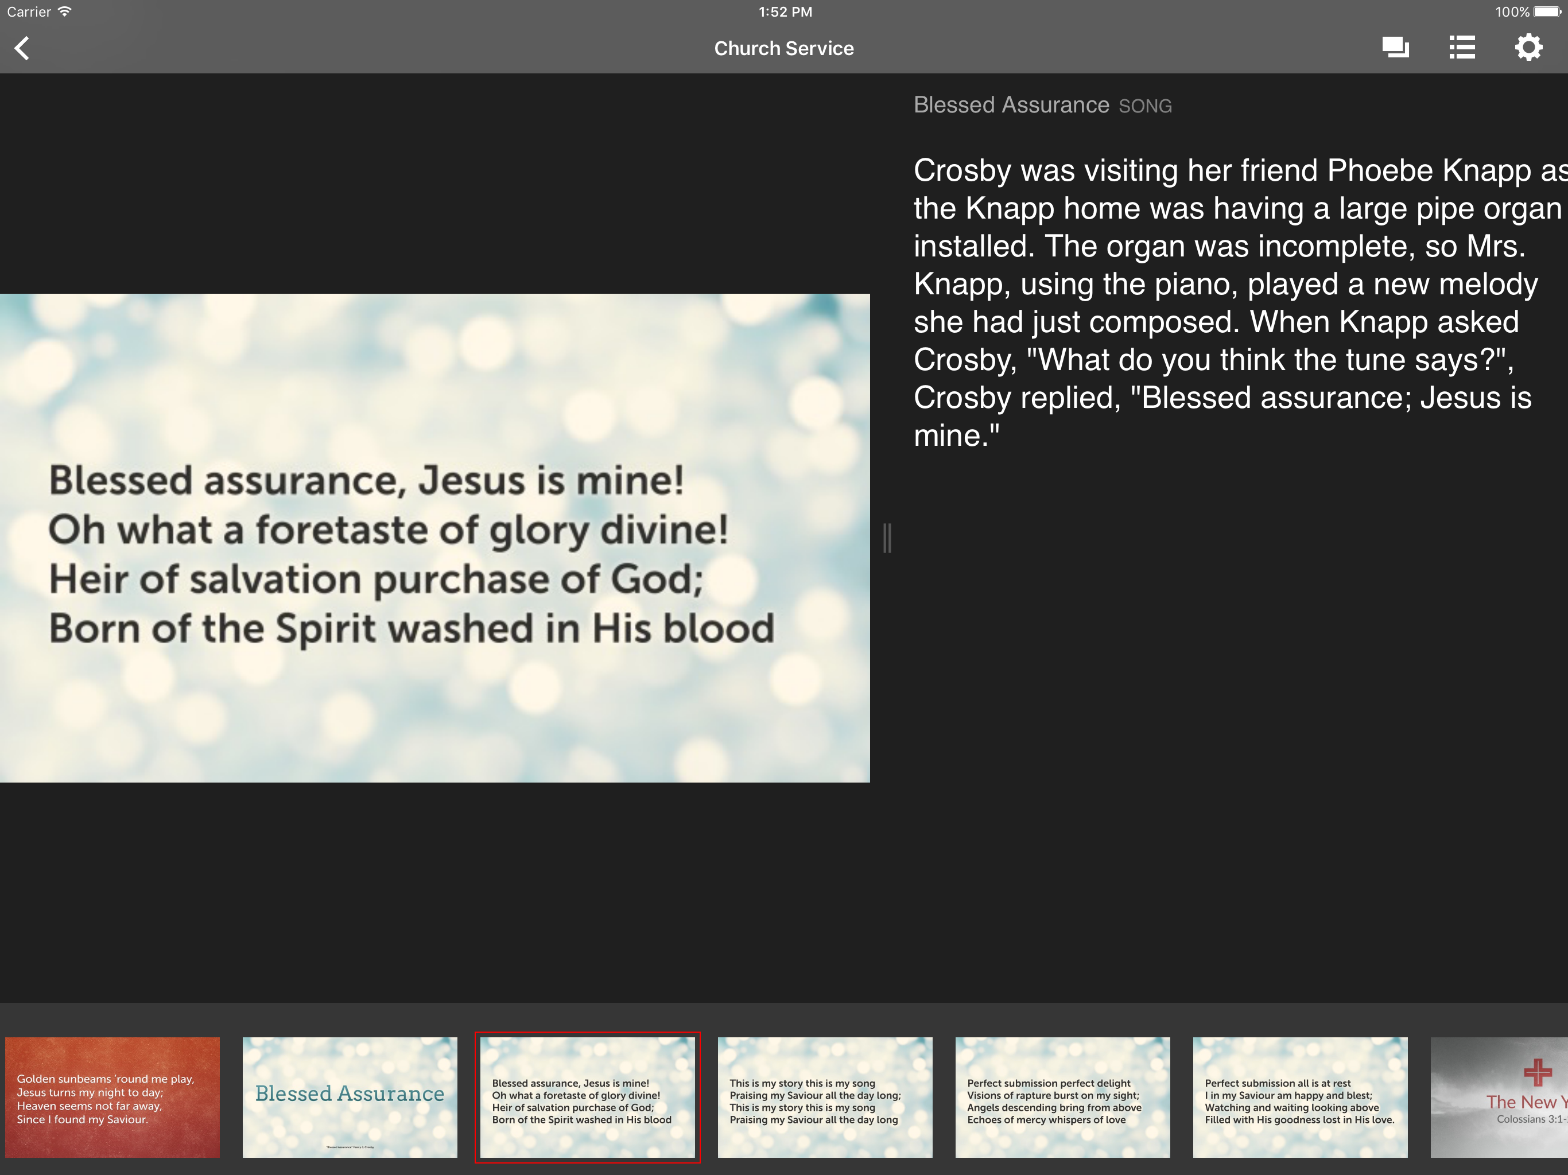Image resolution: width=1568 pixels, height=1175 pixels.
Task: Open settings gear icon
Action: coord(1528,48)
